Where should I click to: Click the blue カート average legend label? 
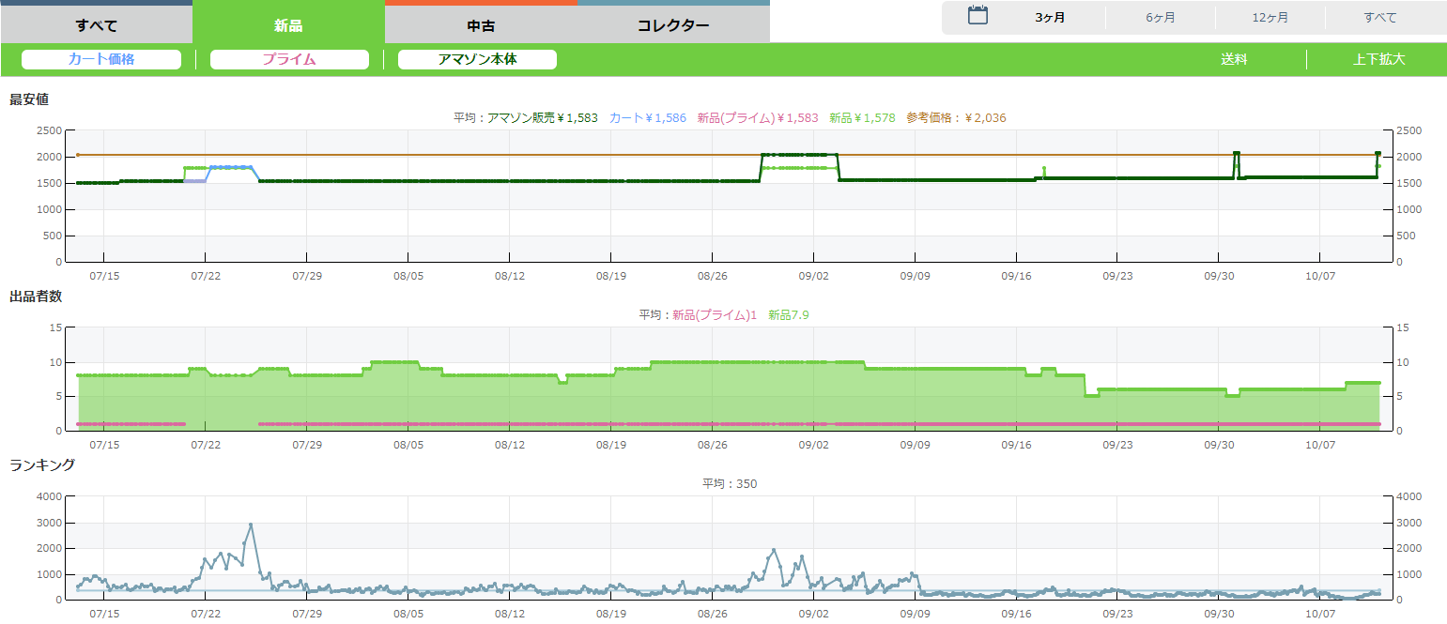pos(647,117)
